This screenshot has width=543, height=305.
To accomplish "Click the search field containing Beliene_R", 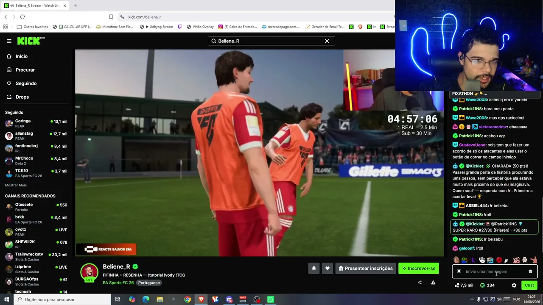I will click(271, 41).
